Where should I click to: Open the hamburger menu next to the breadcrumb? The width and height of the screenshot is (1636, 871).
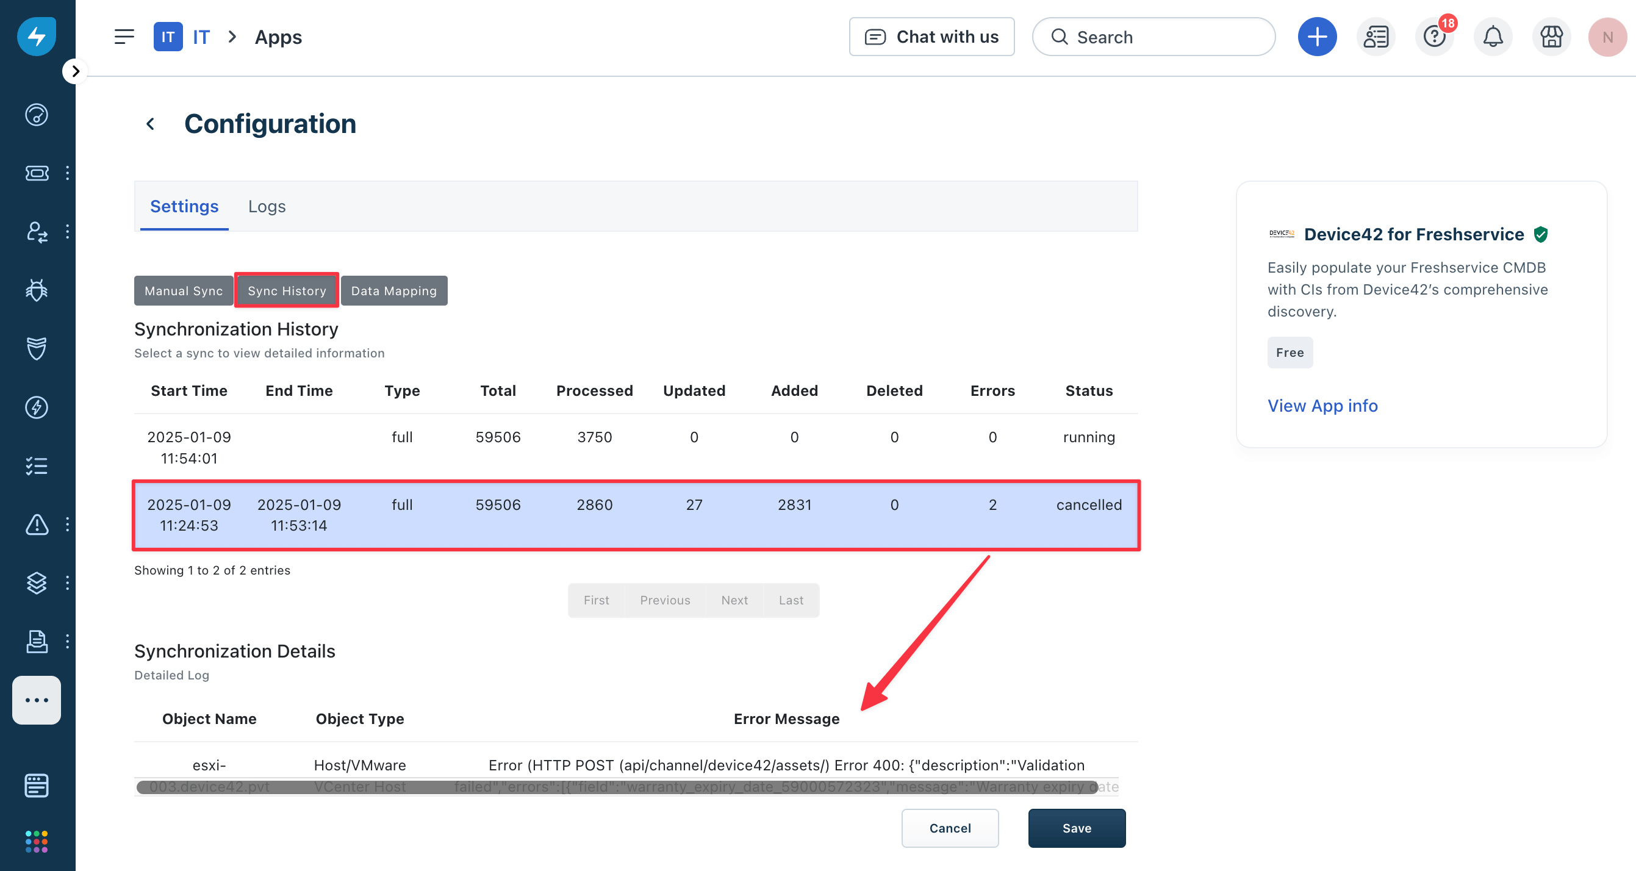[124, 36]
